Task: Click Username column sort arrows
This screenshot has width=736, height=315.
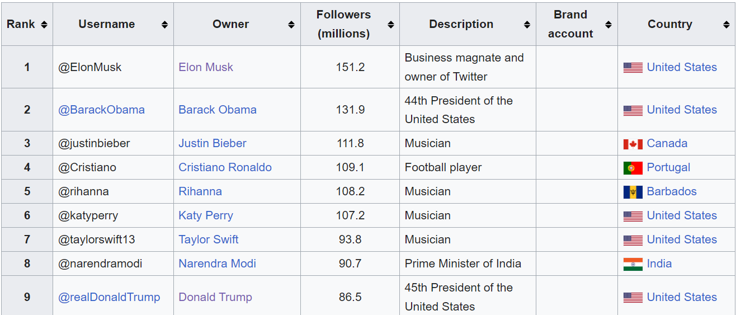Action: 164,25
